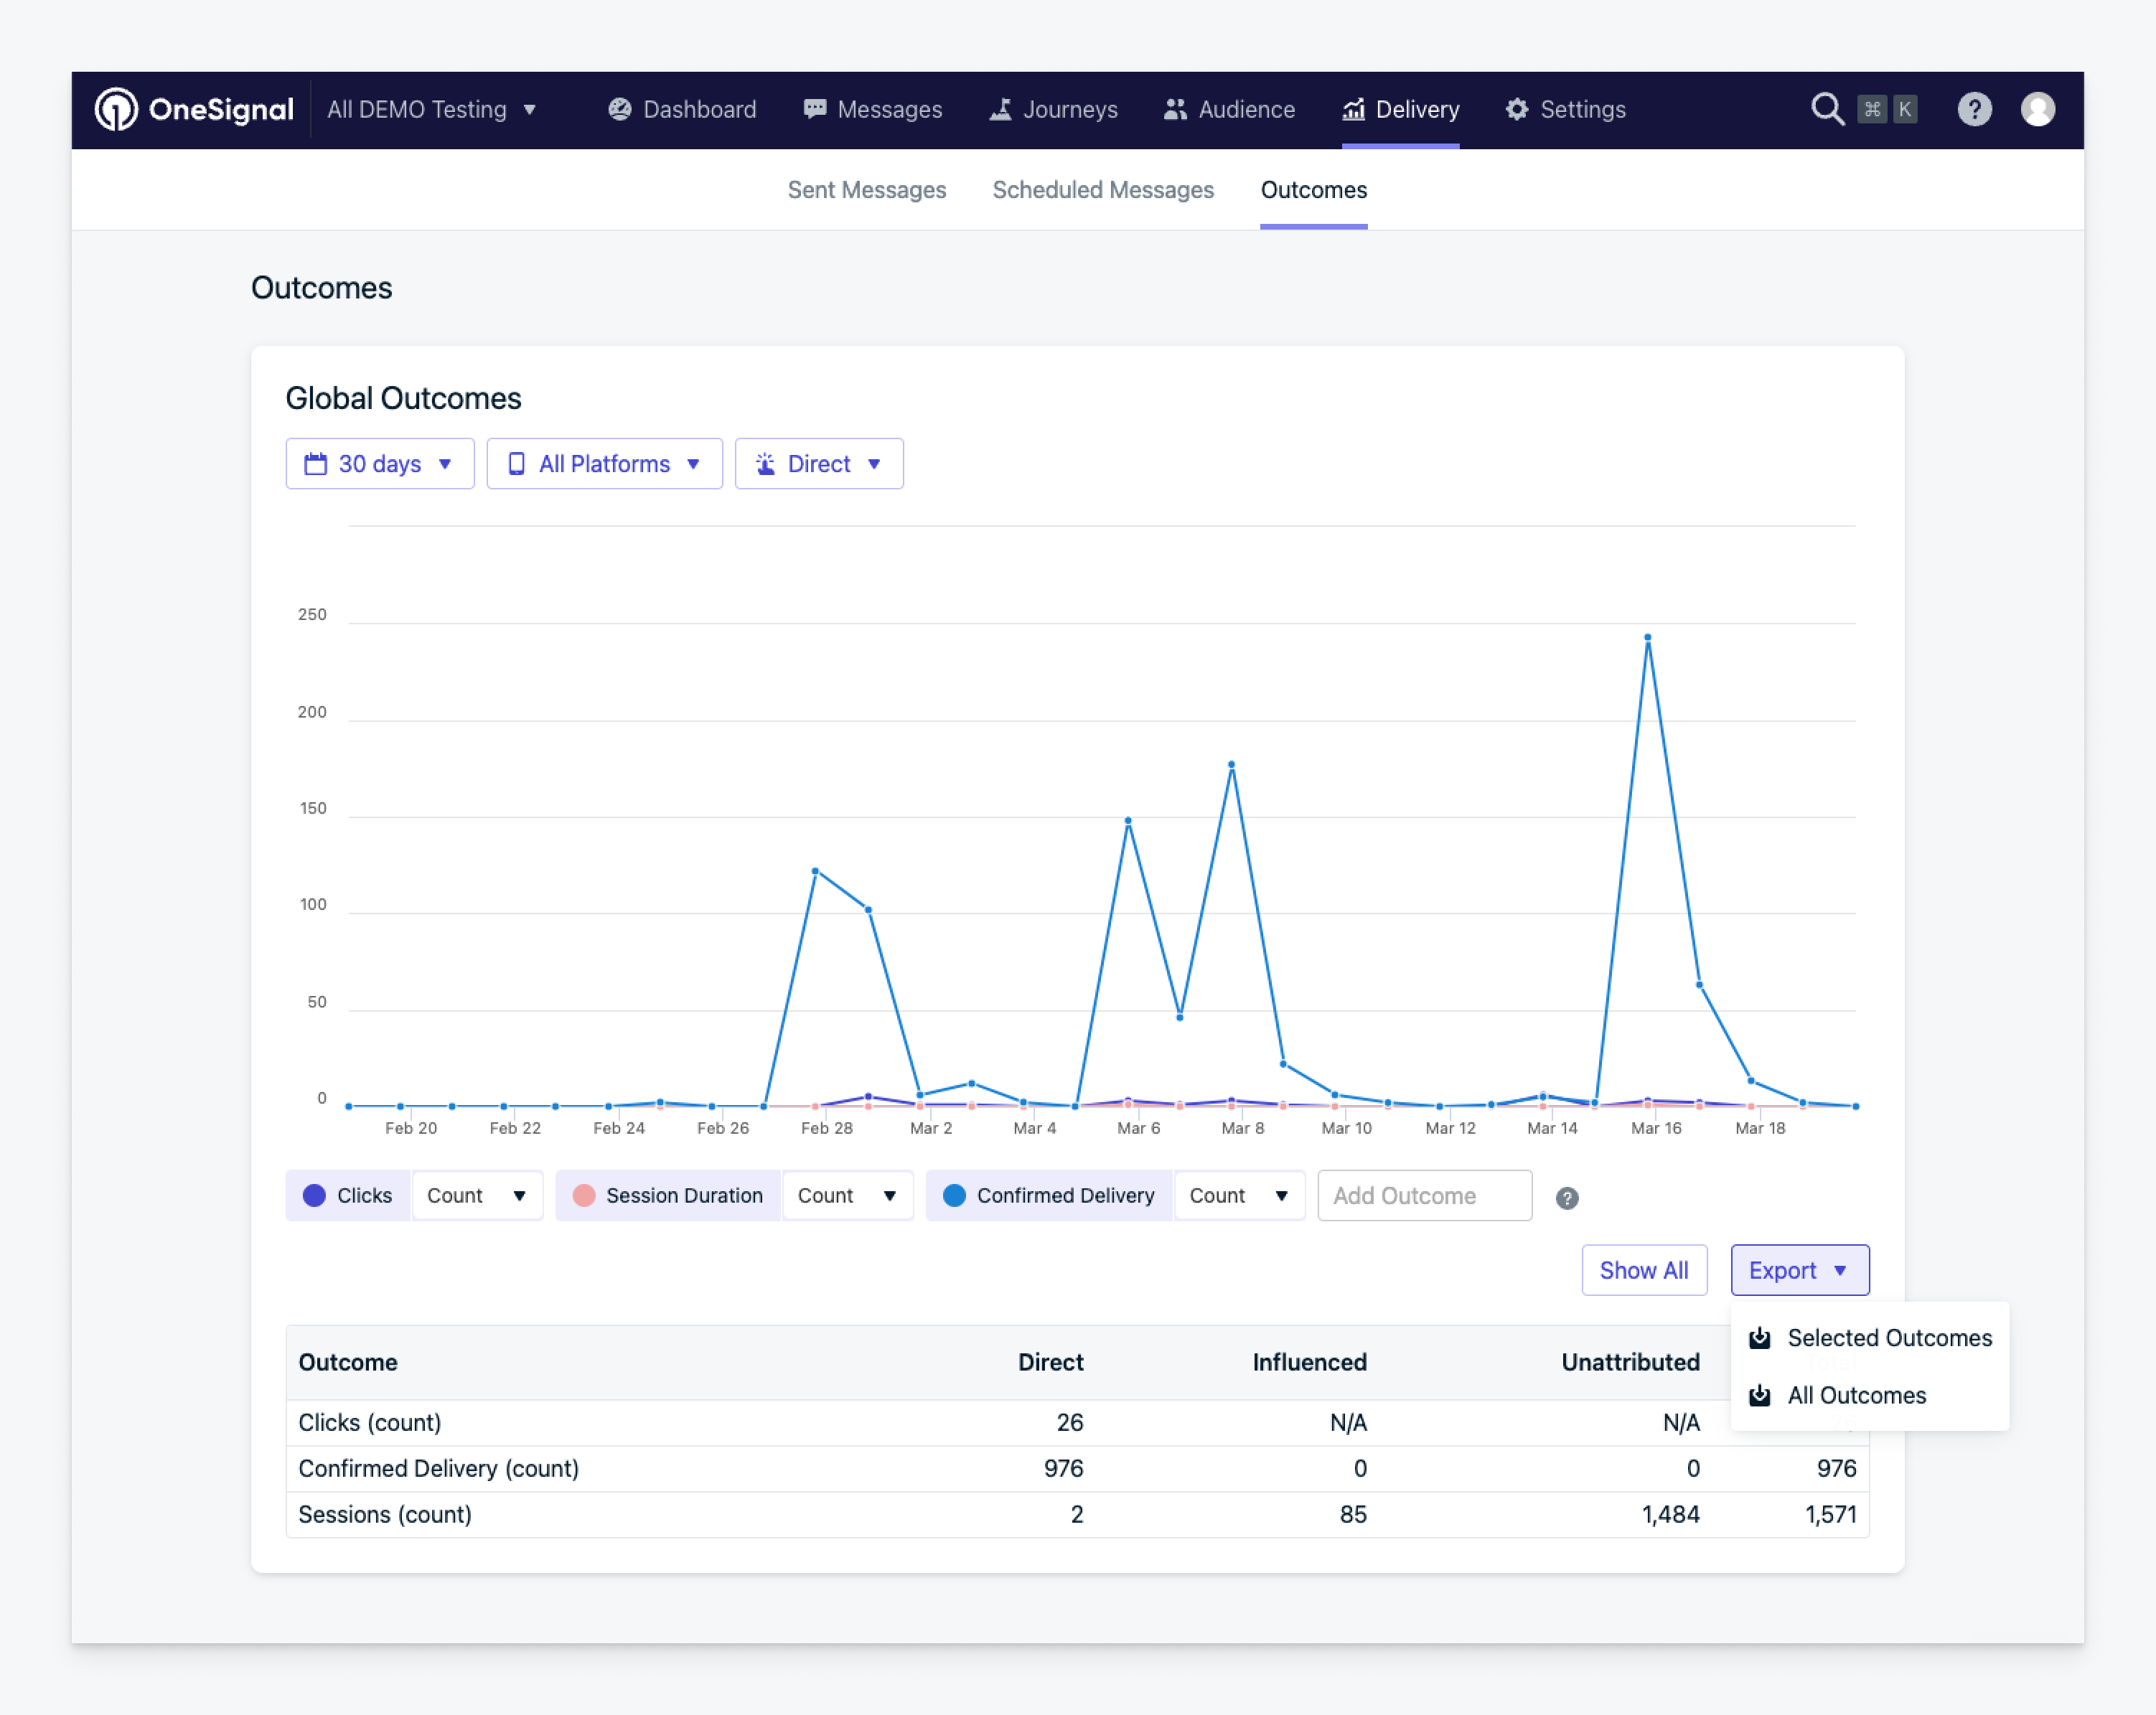Click the Add Outcome help icon
Screen dimensions: 2156x1715
pyautogui.click(x=1566, y=1198)
